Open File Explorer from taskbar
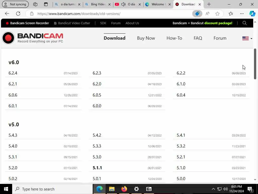The width and height of the screenshot is (258, 194). 112,189
